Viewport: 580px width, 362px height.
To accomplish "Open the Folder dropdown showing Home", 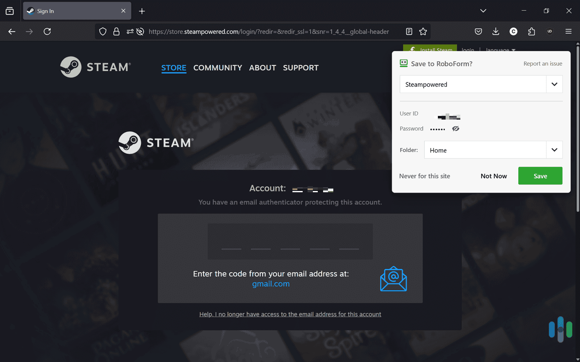I will (x=554, y=150).
